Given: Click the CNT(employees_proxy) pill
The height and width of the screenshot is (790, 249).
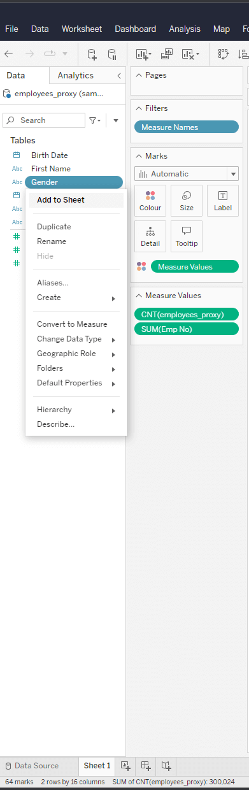Looking at the screenshot, I should [x=186, y=314].
